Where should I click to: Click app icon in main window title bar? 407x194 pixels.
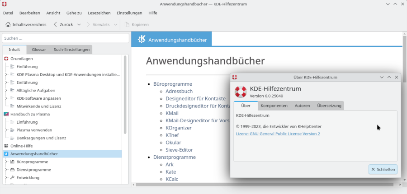coord(4,4)
